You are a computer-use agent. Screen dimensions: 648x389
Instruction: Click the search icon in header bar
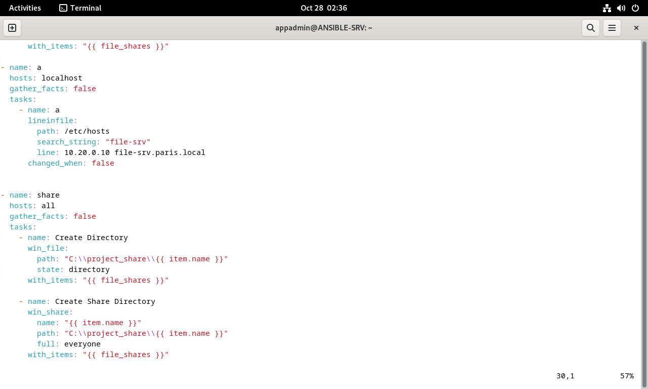pyautogui.click(x=590, y=28)
